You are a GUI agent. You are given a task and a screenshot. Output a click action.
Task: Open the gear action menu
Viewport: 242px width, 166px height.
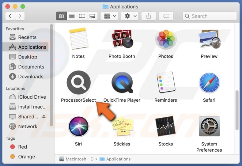[130, 16]
